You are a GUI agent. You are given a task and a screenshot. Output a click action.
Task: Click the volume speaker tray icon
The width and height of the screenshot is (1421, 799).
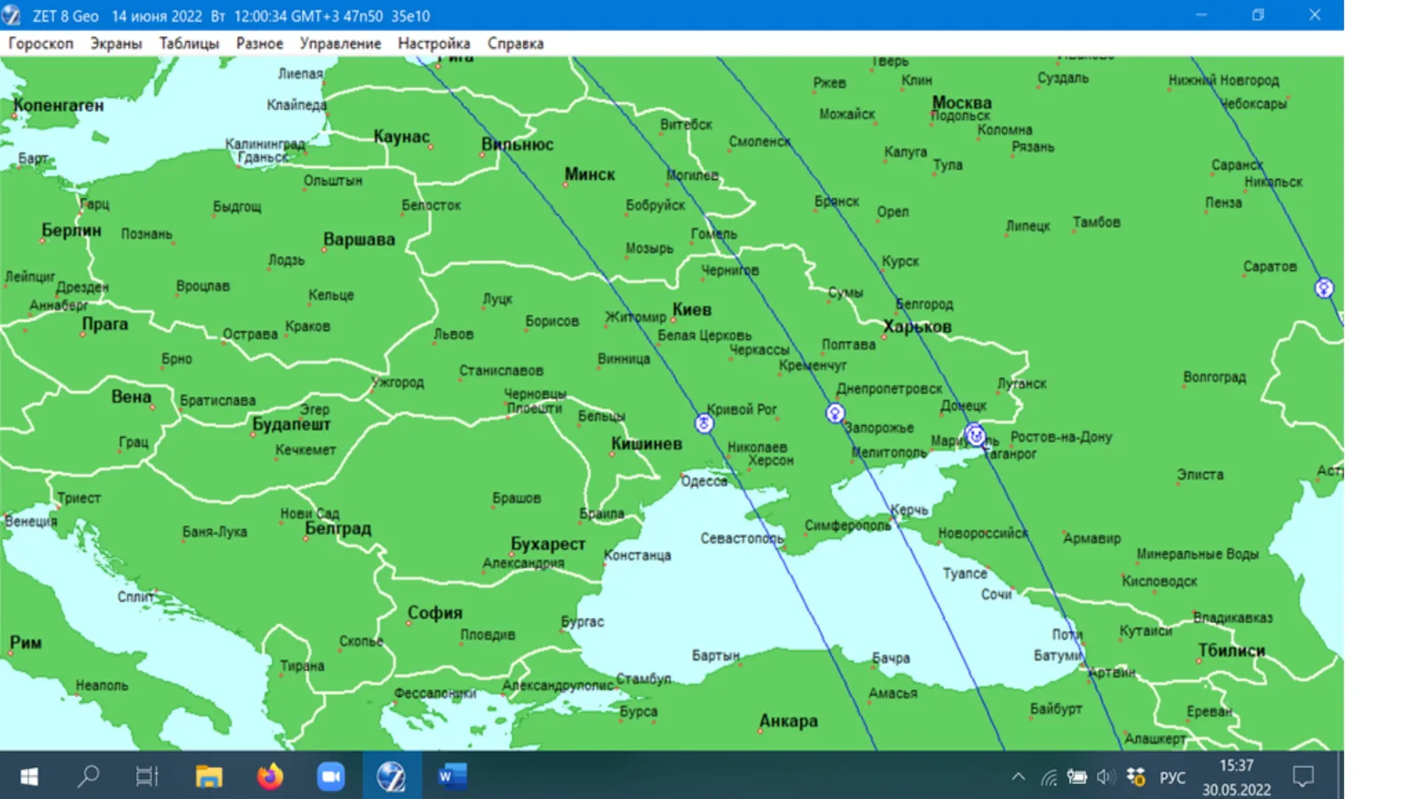click(1106, 778)
